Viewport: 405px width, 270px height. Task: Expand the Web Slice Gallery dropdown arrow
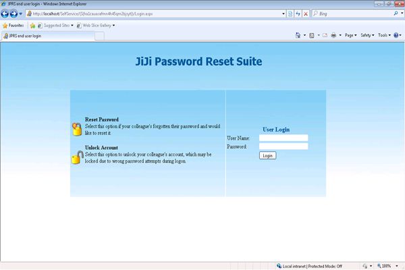(x=113, y=26)
